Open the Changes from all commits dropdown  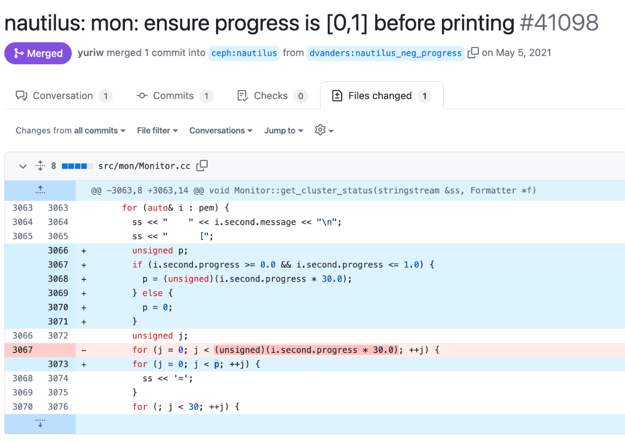(x=71, y=130)
